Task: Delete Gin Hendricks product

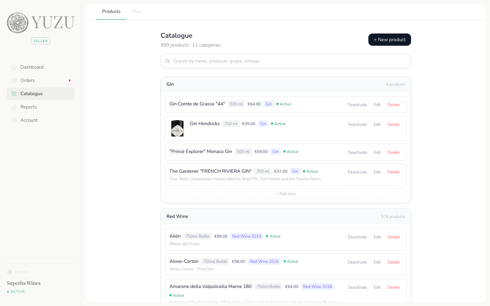Action: [393, 124]
